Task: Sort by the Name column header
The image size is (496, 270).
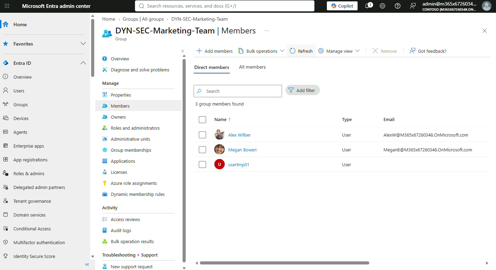Action: tap(223, 120)
